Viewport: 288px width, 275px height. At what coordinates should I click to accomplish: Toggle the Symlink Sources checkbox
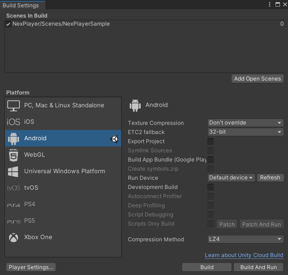210,150
